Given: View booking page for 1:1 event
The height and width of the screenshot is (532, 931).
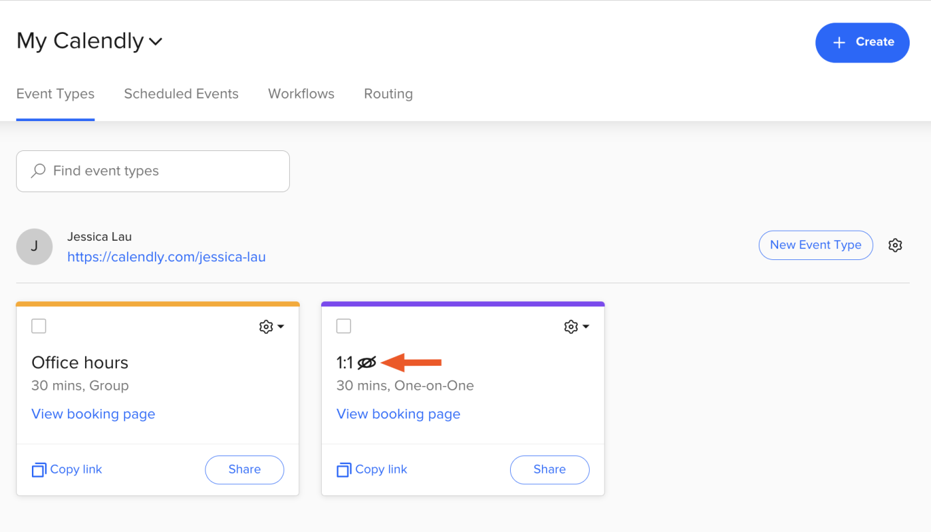Looking at the screenshot, I should click(398, 414).
